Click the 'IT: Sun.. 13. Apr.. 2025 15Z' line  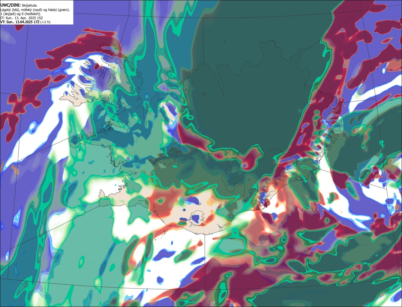[21, 18]
